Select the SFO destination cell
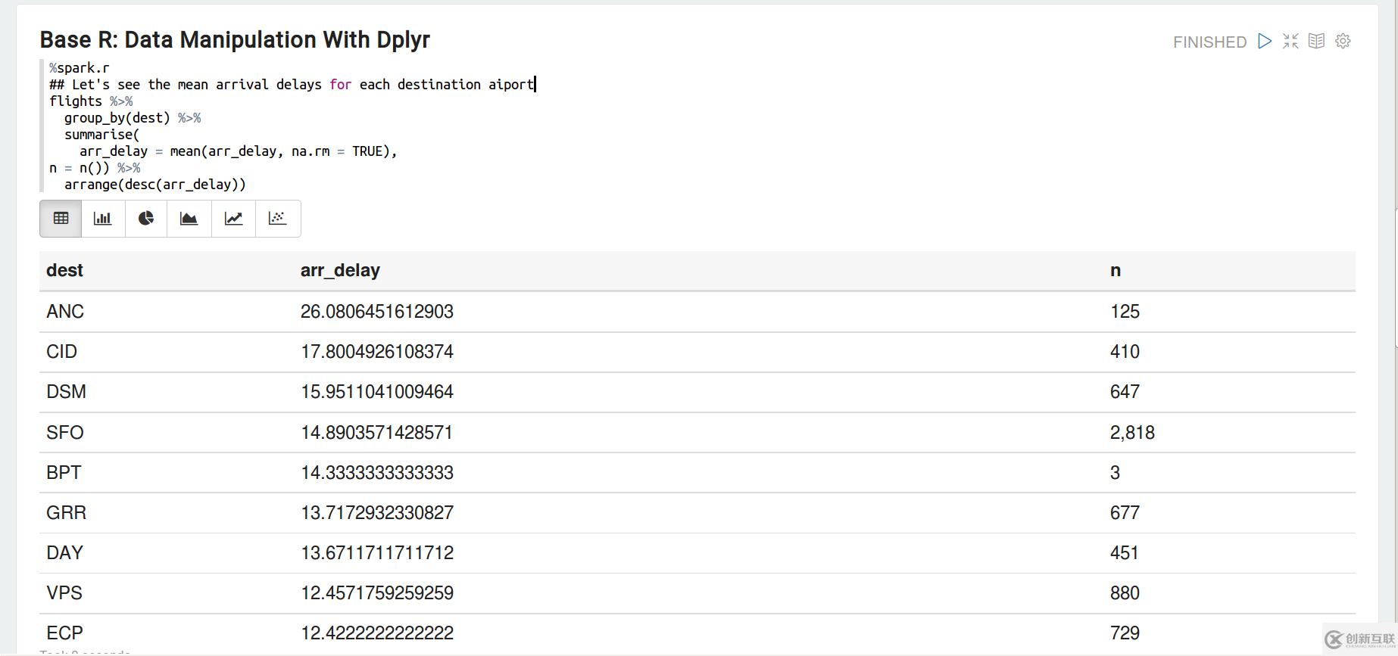This screenshot has width=1398, height=656. tap(65, 432)
